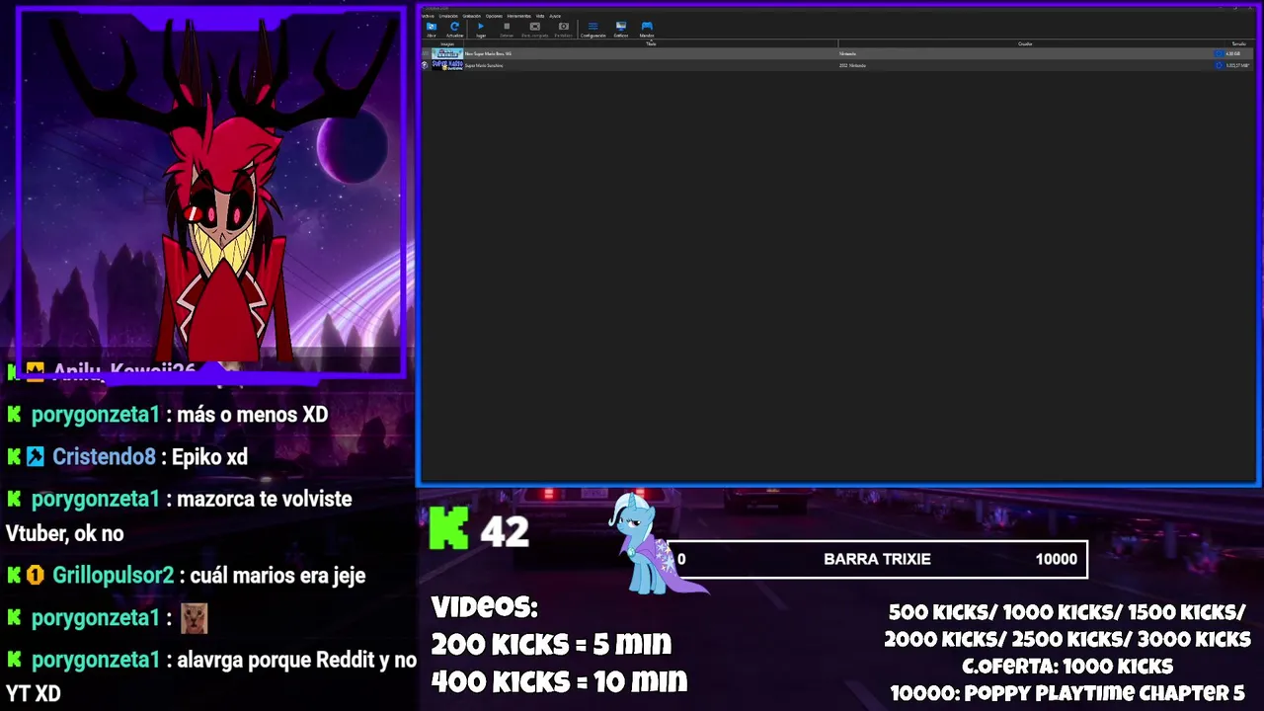Open the Opciones menu
The width and height of the screenshot is (1264, 711).
[494, 16]
